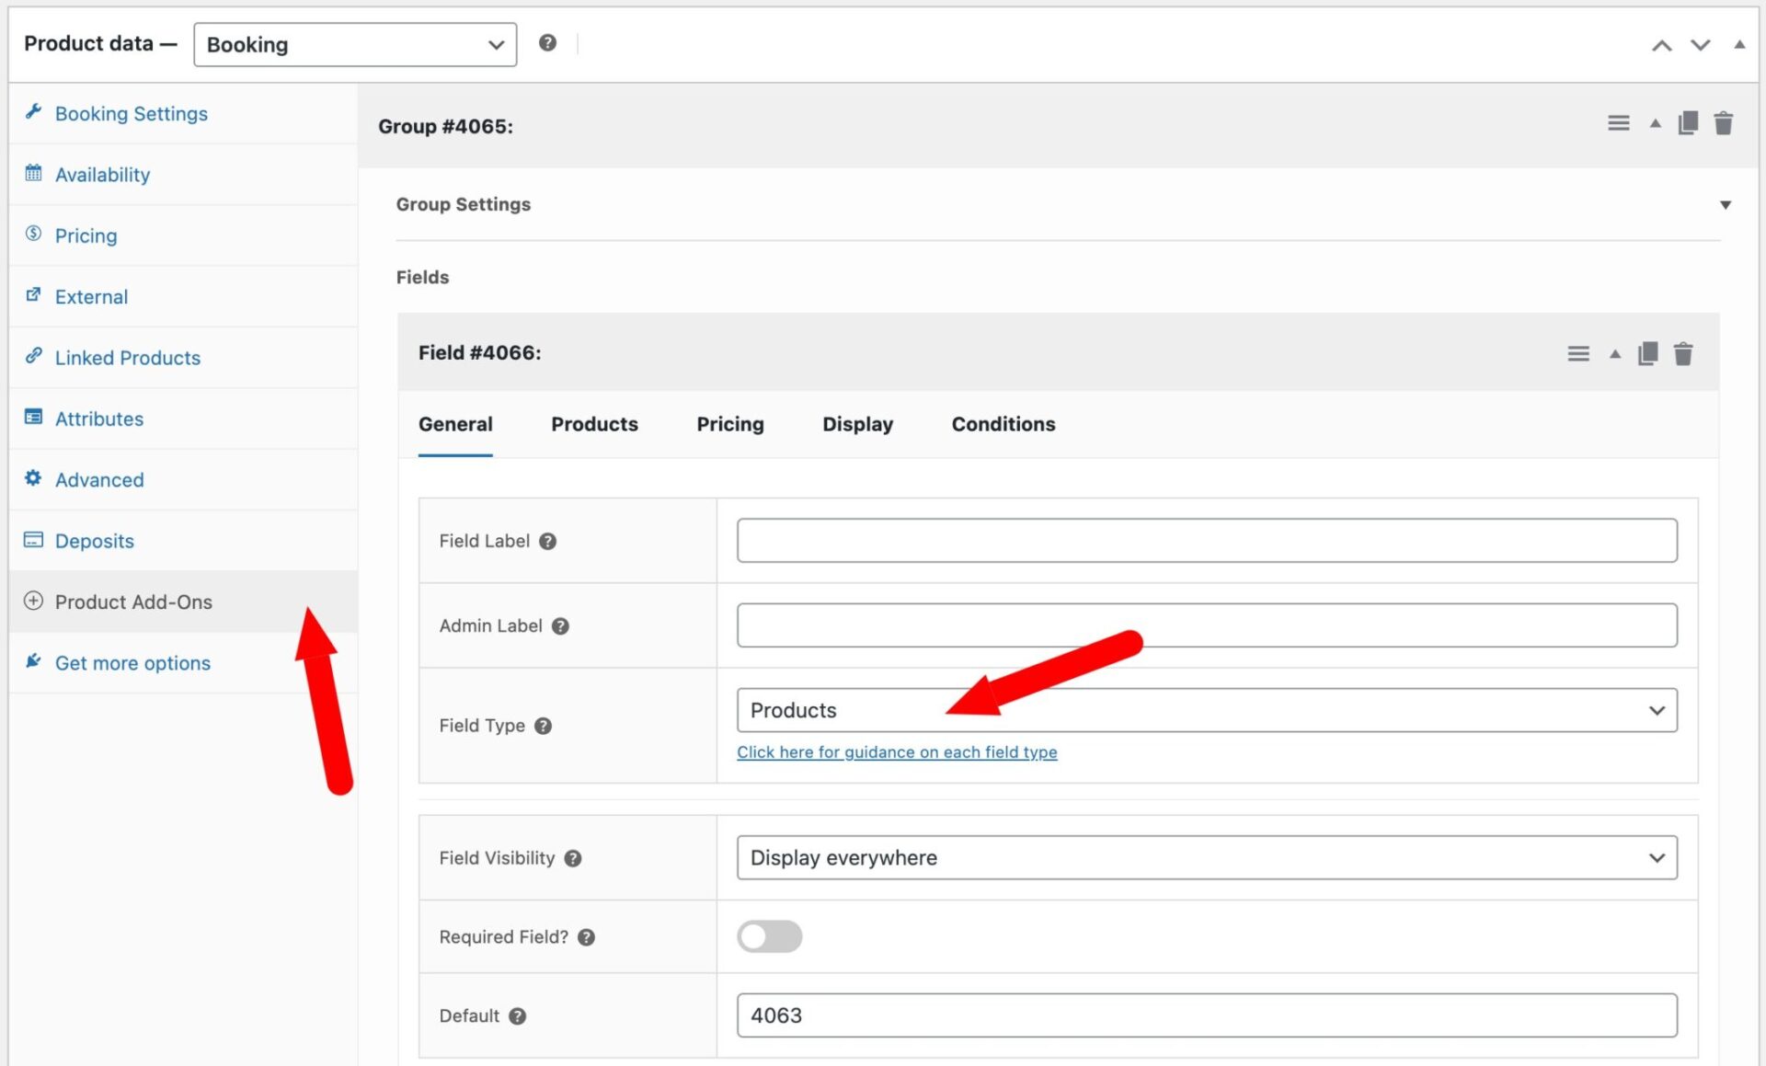Click the Advanced gear icon in sidebar
Image resolution: width=1766 pixels, height=1066 pixels.
tap(33, 478)
